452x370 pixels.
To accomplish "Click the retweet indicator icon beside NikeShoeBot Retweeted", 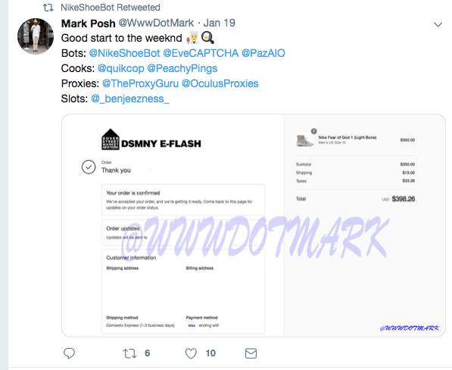I will [48, 8].
